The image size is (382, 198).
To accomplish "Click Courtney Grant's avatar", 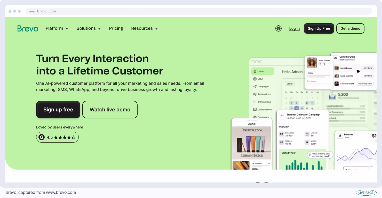I will [x=337, y=84].
